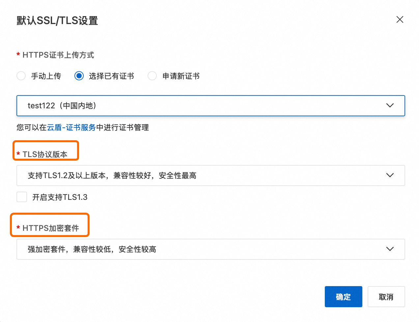This screenshot has width=419, height=322.
Task: Close the 默认SSL/TLS设置 dialog
Action: click(400, 19)
